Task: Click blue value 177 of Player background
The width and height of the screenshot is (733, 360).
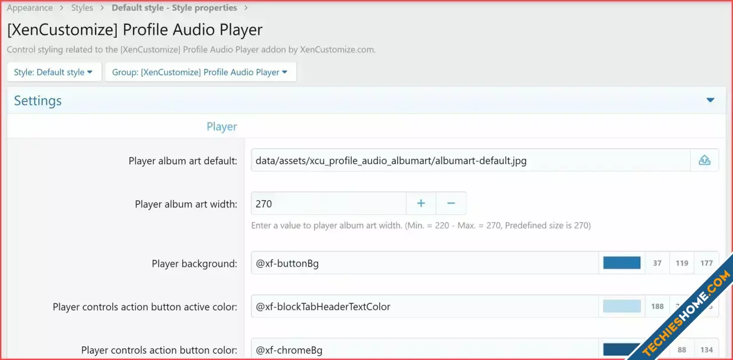Action: tap(706, 263)
